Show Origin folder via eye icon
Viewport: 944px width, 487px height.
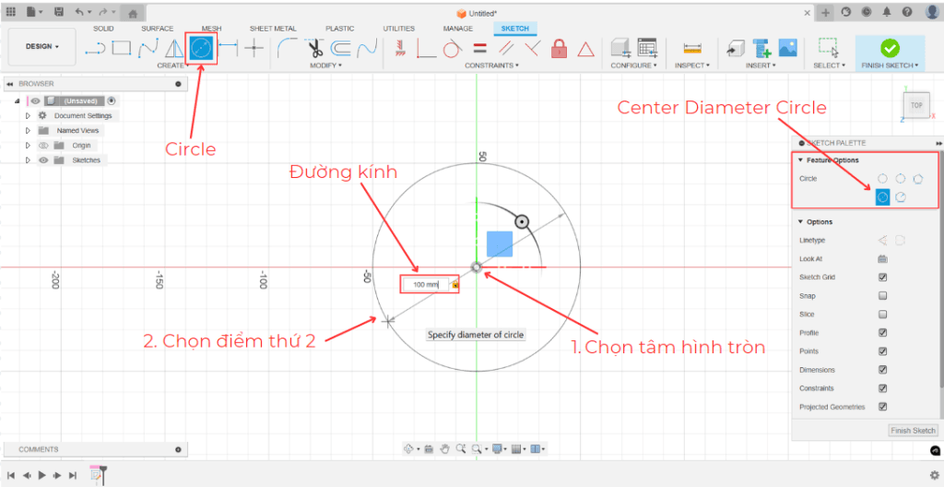[x=42, y=145]
